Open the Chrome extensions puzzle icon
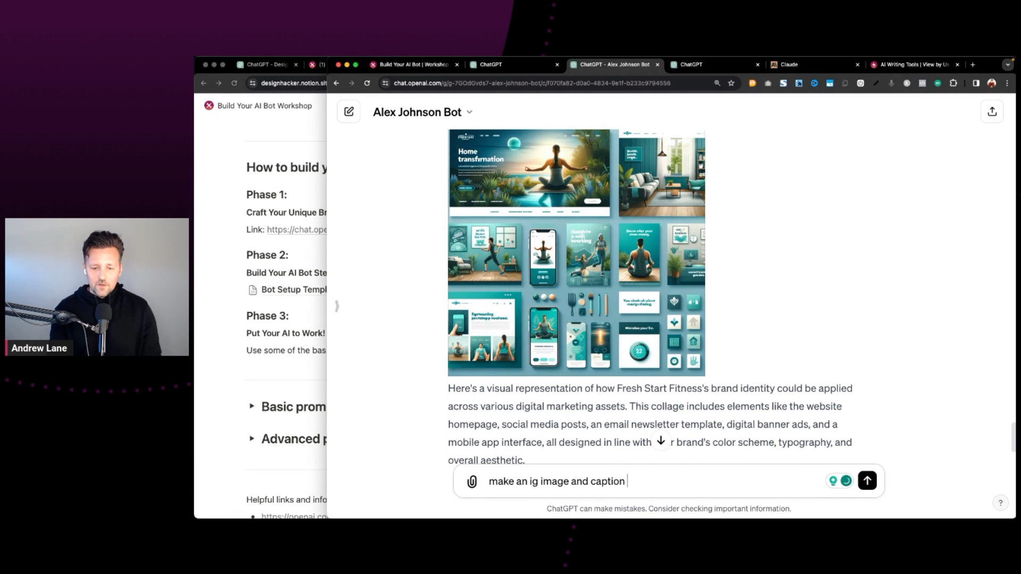The image size is (1021, 574). 953,83
